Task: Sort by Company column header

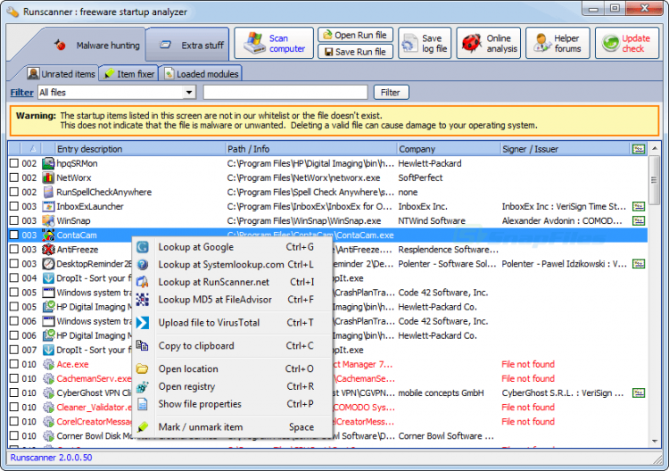Action: click(x=448, y=148)
